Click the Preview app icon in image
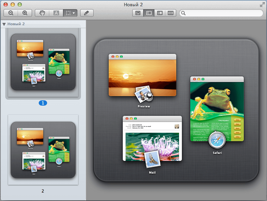 (x=144, y=94)
